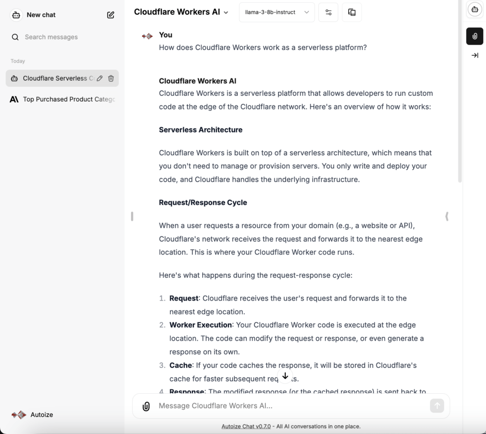Open the llama-3-8b-instruct model selector
Viewport: 486px width, 434px height.
point(277,12)
